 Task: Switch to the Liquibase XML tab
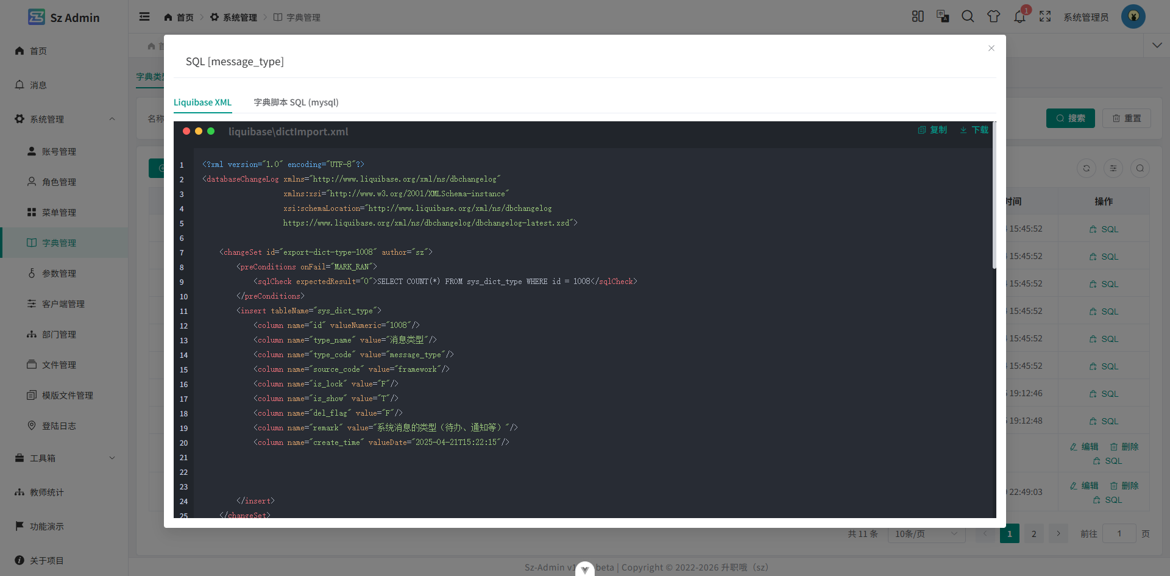pyautogui.click(x=202, y=102)
